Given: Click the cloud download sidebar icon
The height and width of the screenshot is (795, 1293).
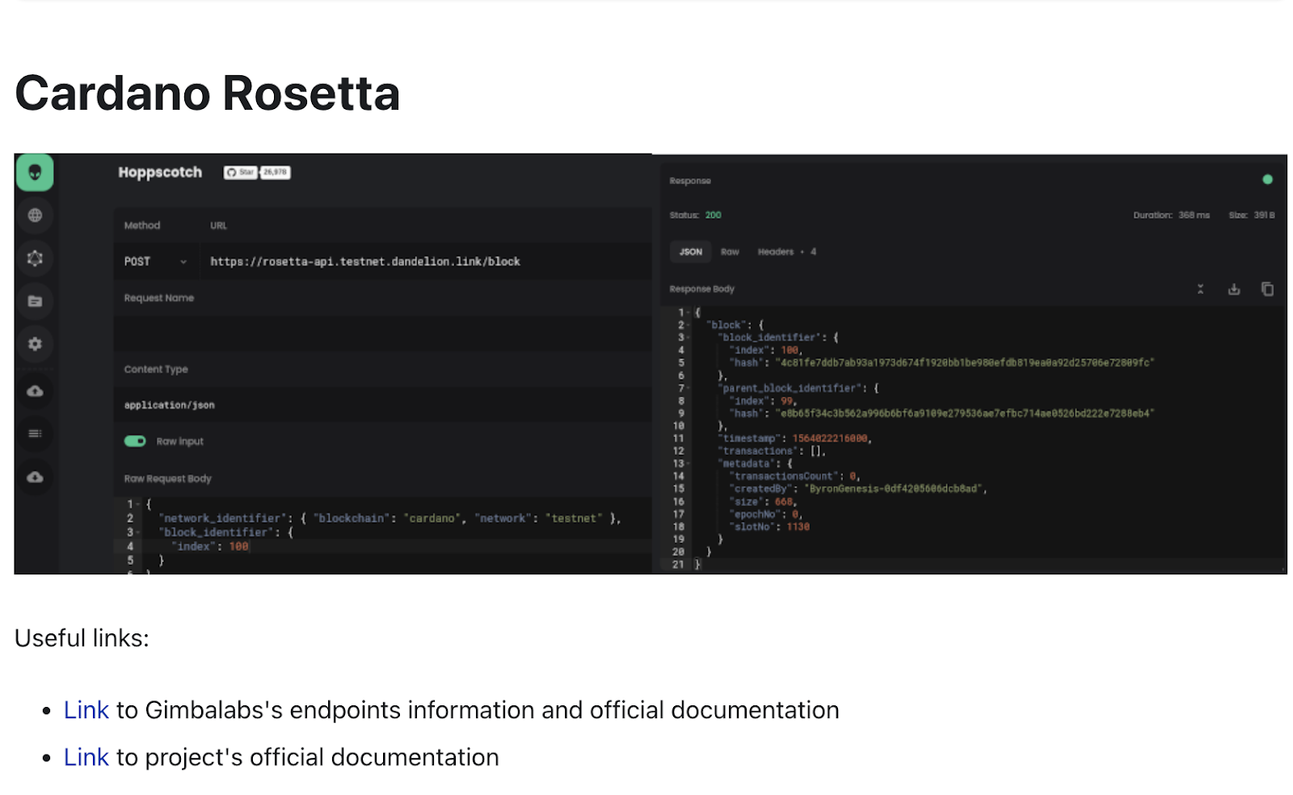Looking at the screenshot, I should [35, 477].
